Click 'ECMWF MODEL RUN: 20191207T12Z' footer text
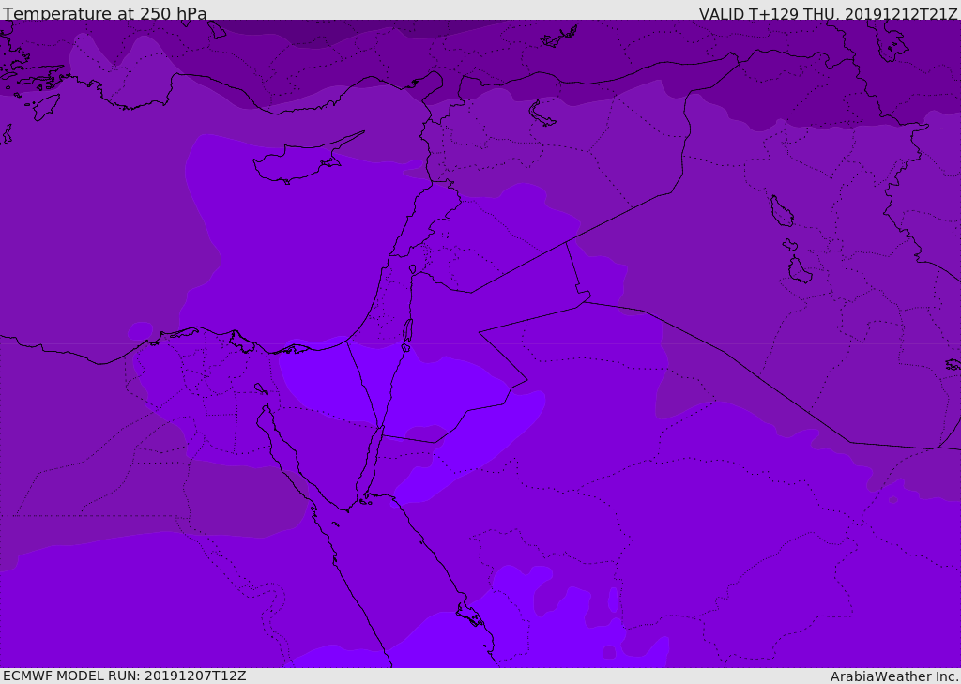The width and height of the screenshot is (961, 684). click(x=125, y=676)
